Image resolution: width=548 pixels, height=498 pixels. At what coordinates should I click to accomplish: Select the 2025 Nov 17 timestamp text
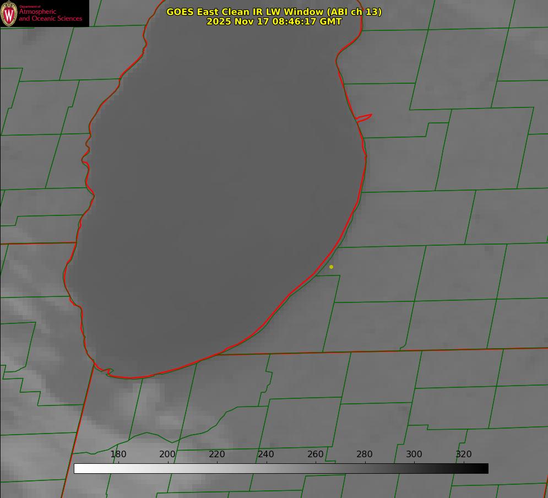[274, 21]
